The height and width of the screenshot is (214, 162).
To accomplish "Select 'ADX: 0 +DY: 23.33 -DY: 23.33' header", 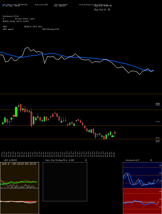I will click(18, 164).
